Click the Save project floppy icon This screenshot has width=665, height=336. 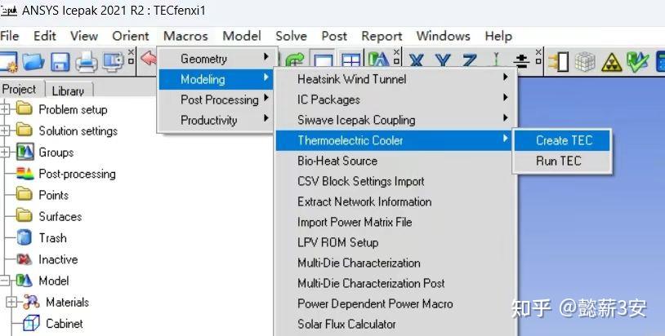[60, 61]
